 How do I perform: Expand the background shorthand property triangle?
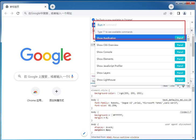click(109, 115)
